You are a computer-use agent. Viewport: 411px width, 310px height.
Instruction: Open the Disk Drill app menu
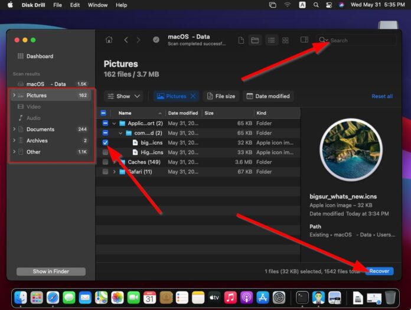pos(33,5)
